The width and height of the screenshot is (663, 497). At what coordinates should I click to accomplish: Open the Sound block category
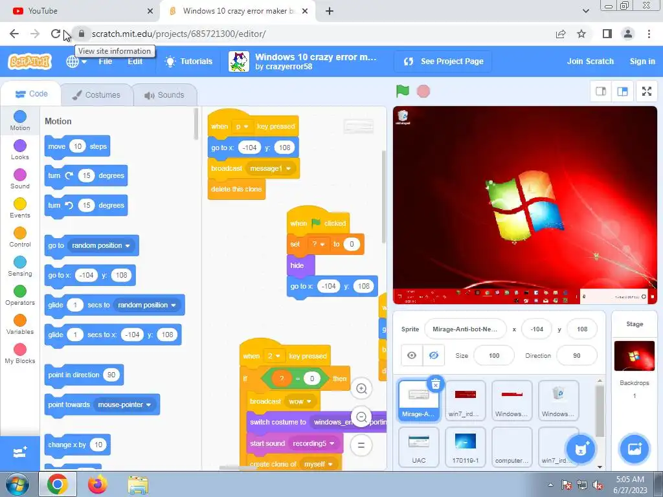click(20, 179)
